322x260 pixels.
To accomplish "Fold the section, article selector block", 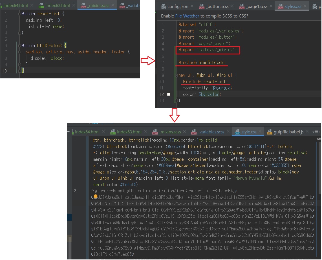I will point(19,52).
